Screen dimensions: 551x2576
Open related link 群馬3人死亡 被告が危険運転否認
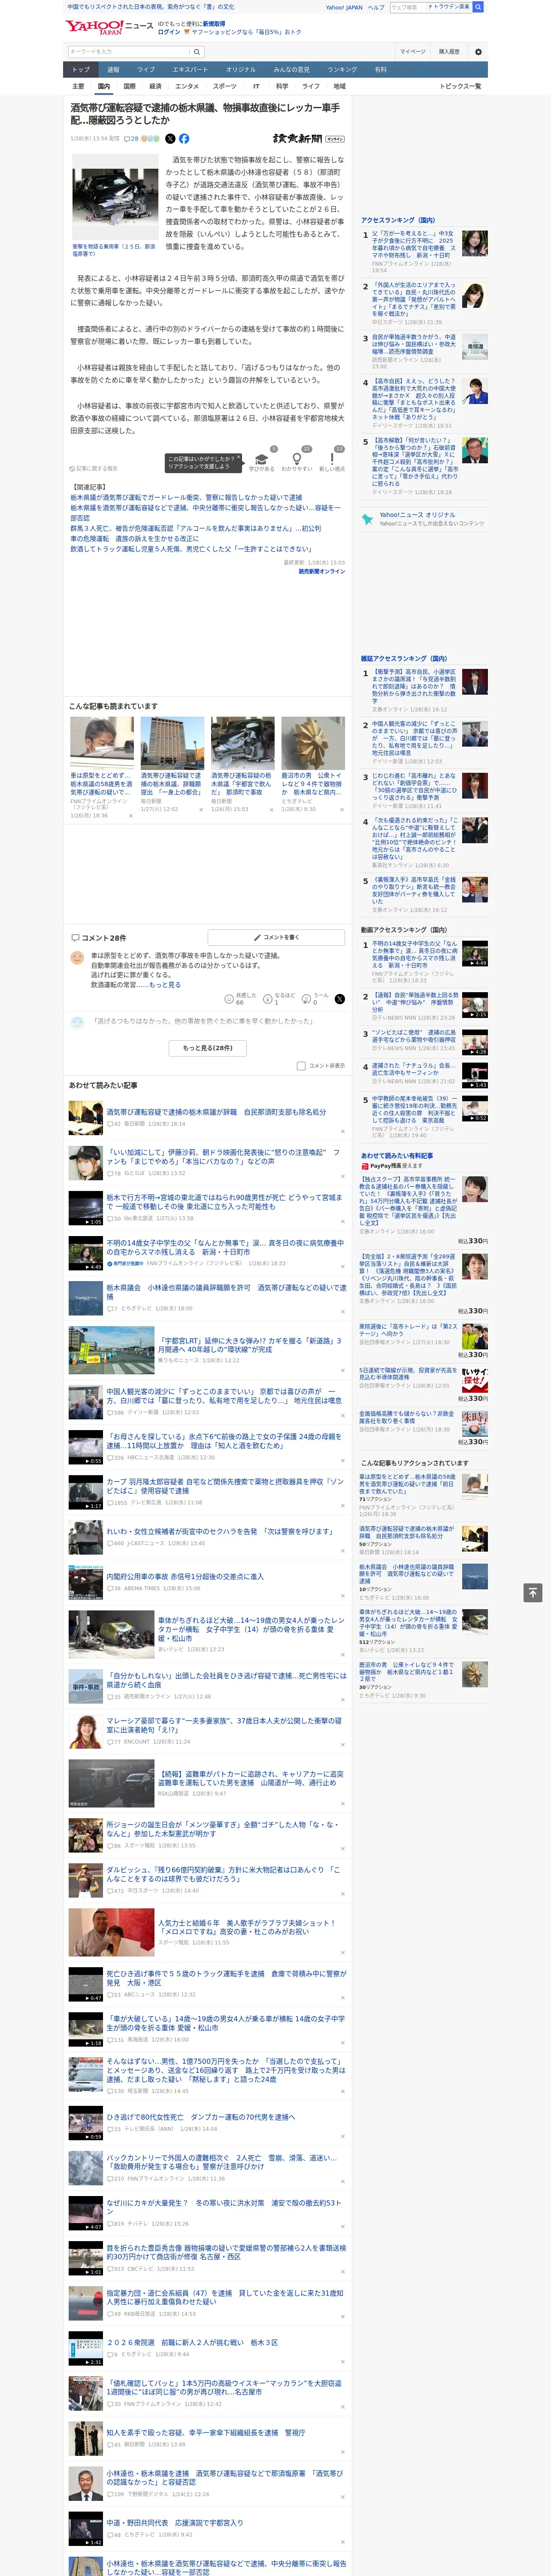click(x=196, y=529)
